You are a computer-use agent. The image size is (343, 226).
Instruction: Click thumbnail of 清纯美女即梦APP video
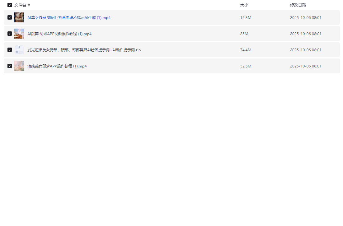pyautogui.click(x=19, y=66)
